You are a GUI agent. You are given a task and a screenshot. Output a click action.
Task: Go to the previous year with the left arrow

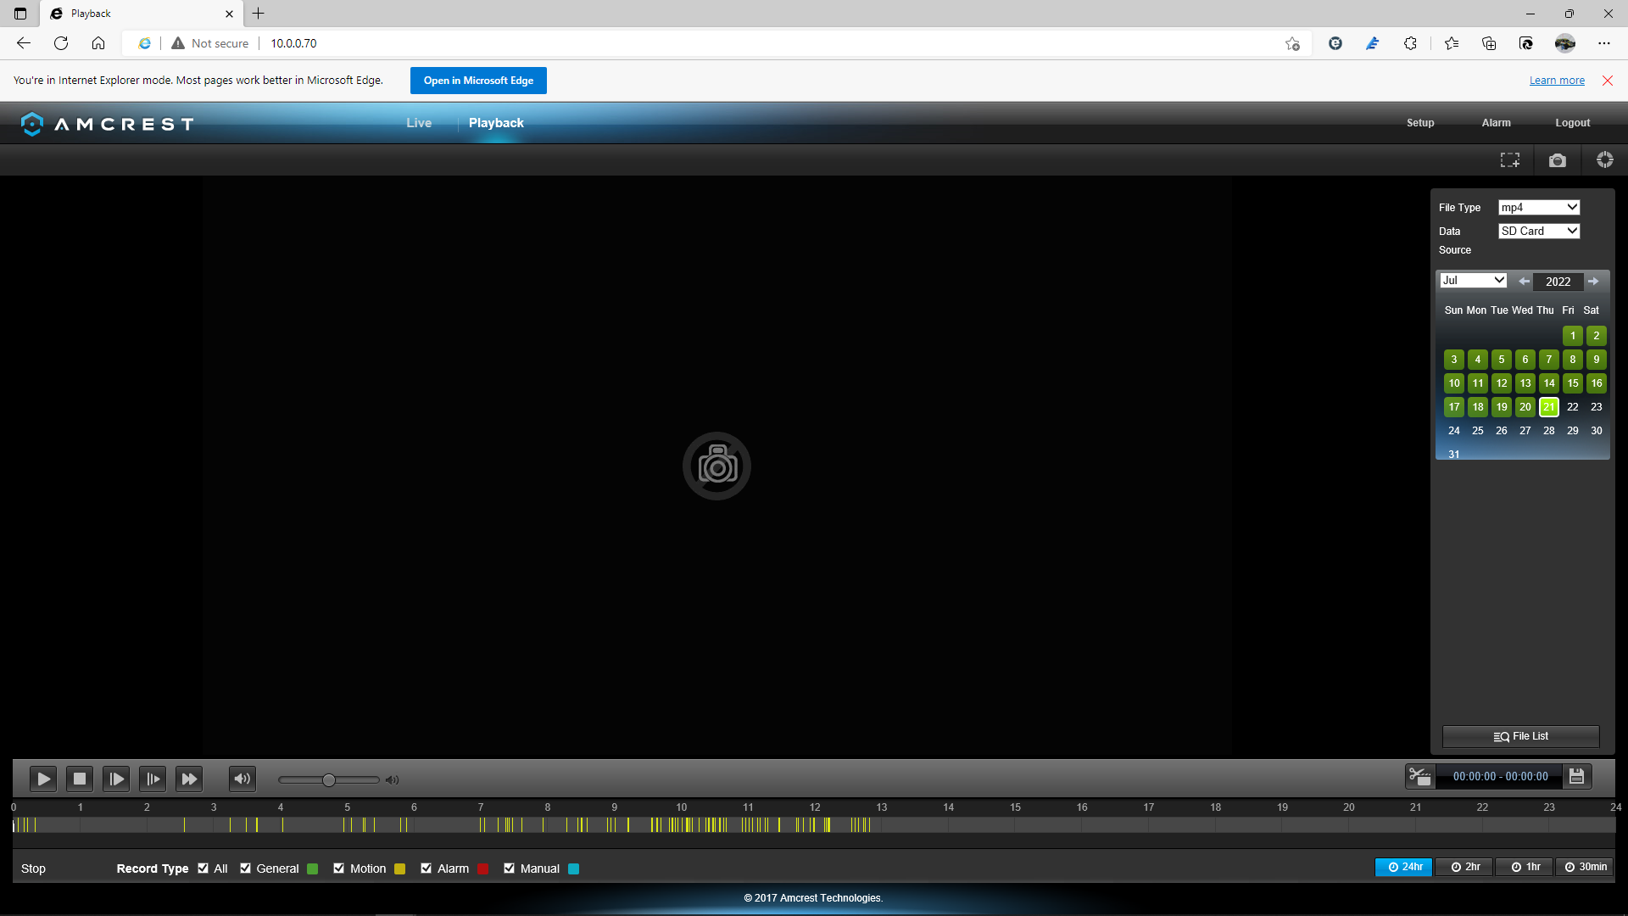coord(1525,282)
